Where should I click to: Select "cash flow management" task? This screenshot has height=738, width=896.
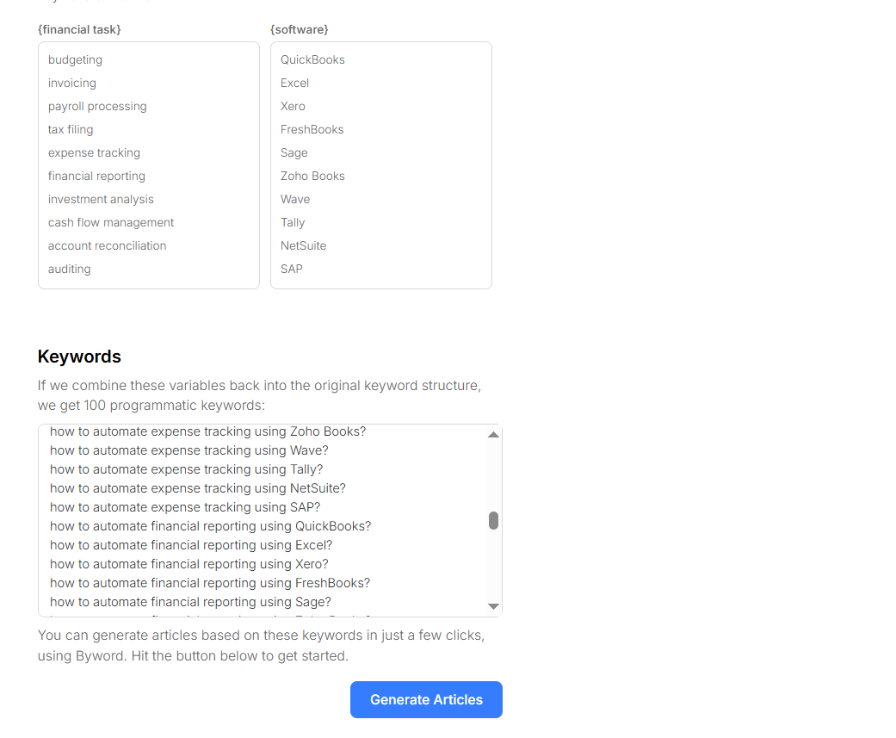click(x=110, y=222)
